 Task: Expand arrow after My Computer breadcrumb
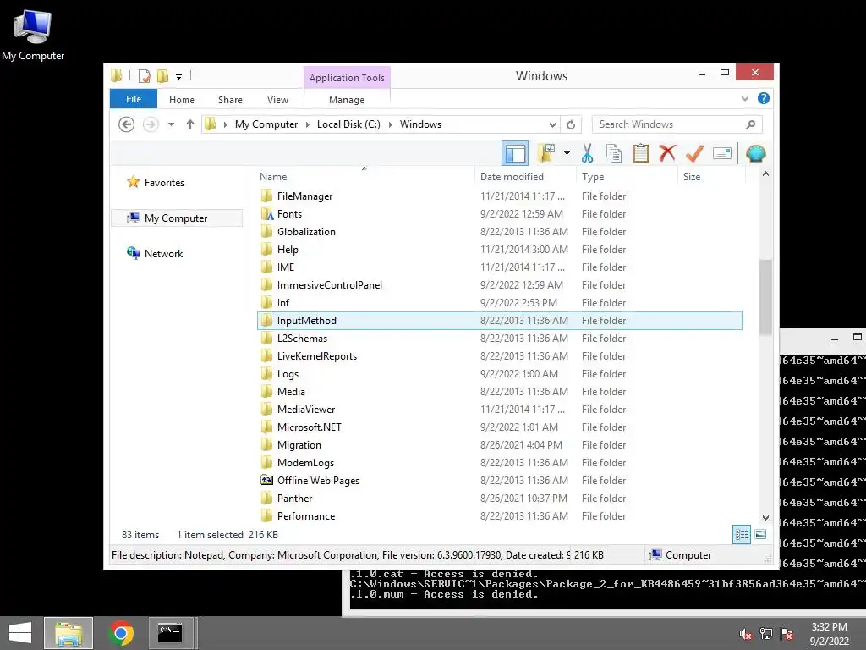pos(308,125)
